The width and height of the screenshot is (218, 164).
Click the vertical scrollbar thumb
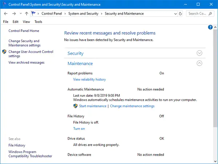215,78
